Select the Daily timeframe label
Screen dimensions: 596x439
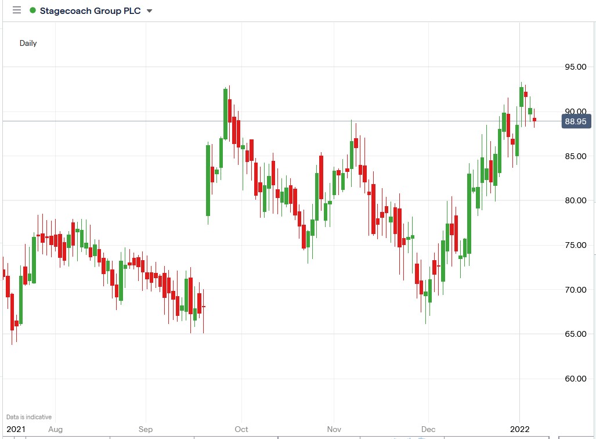(28, 43)
